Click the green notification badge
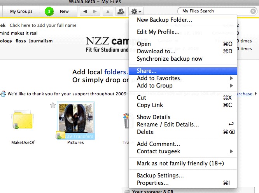 pos(49,11)
